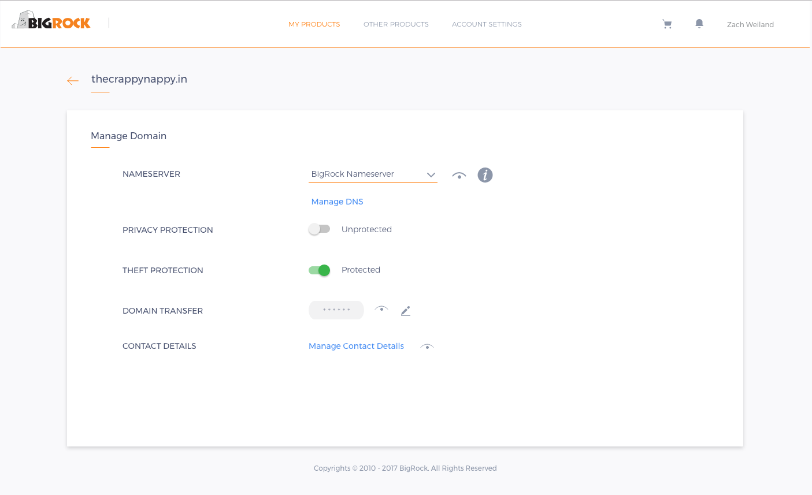The width and height of the screenshot is (812, 495).
Task: Open the shopping cart
Action: (x=667, y=24)
